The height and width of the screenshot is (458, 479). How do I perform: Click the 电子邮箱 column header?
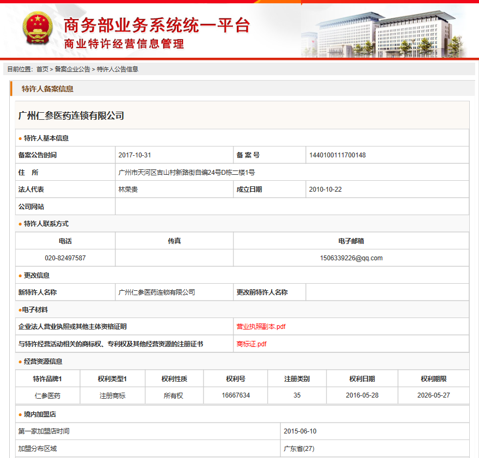351,241
